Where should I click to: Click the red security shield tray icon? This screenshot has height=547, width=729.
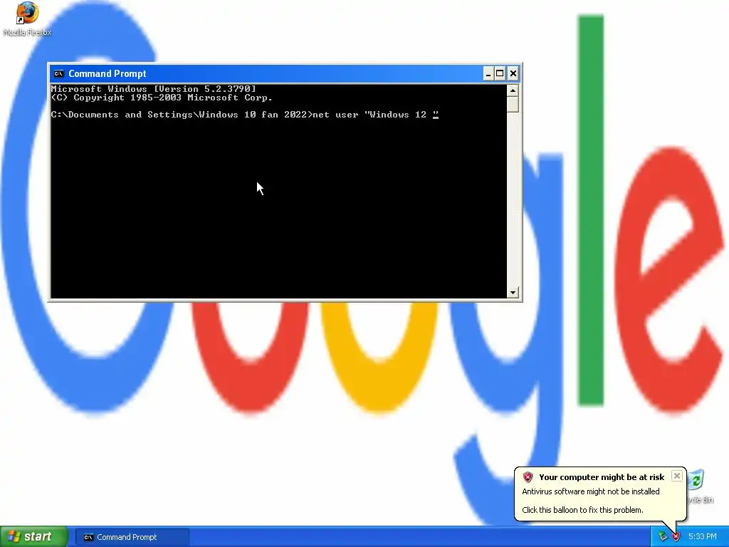point(676,537)
